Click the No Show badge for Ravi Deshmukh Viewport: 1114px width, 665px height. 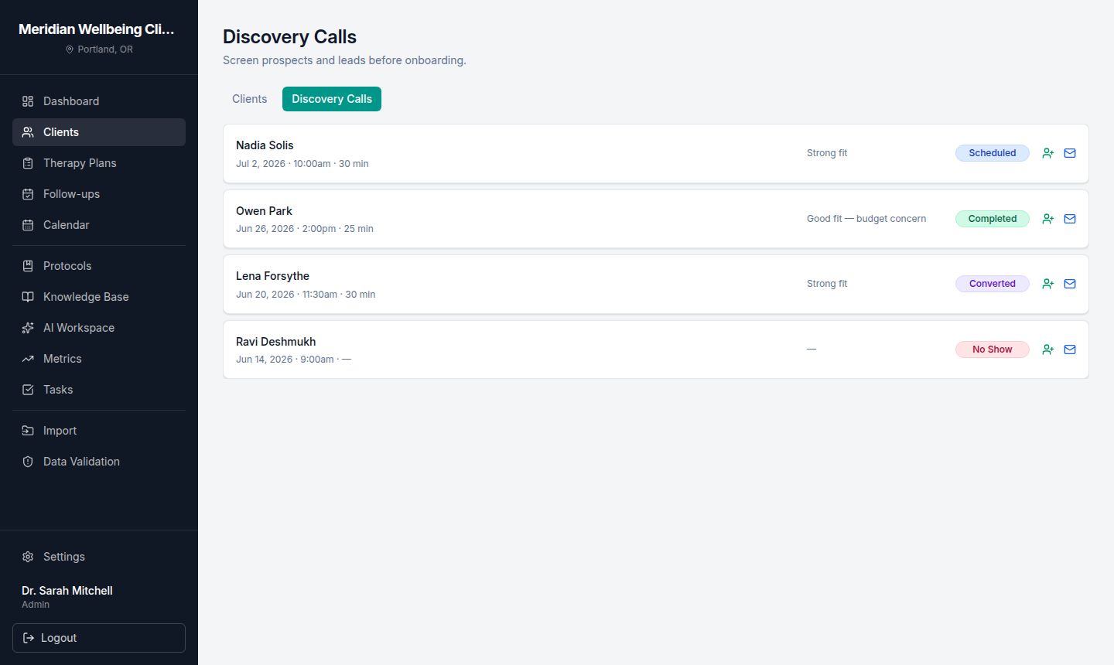992,350
